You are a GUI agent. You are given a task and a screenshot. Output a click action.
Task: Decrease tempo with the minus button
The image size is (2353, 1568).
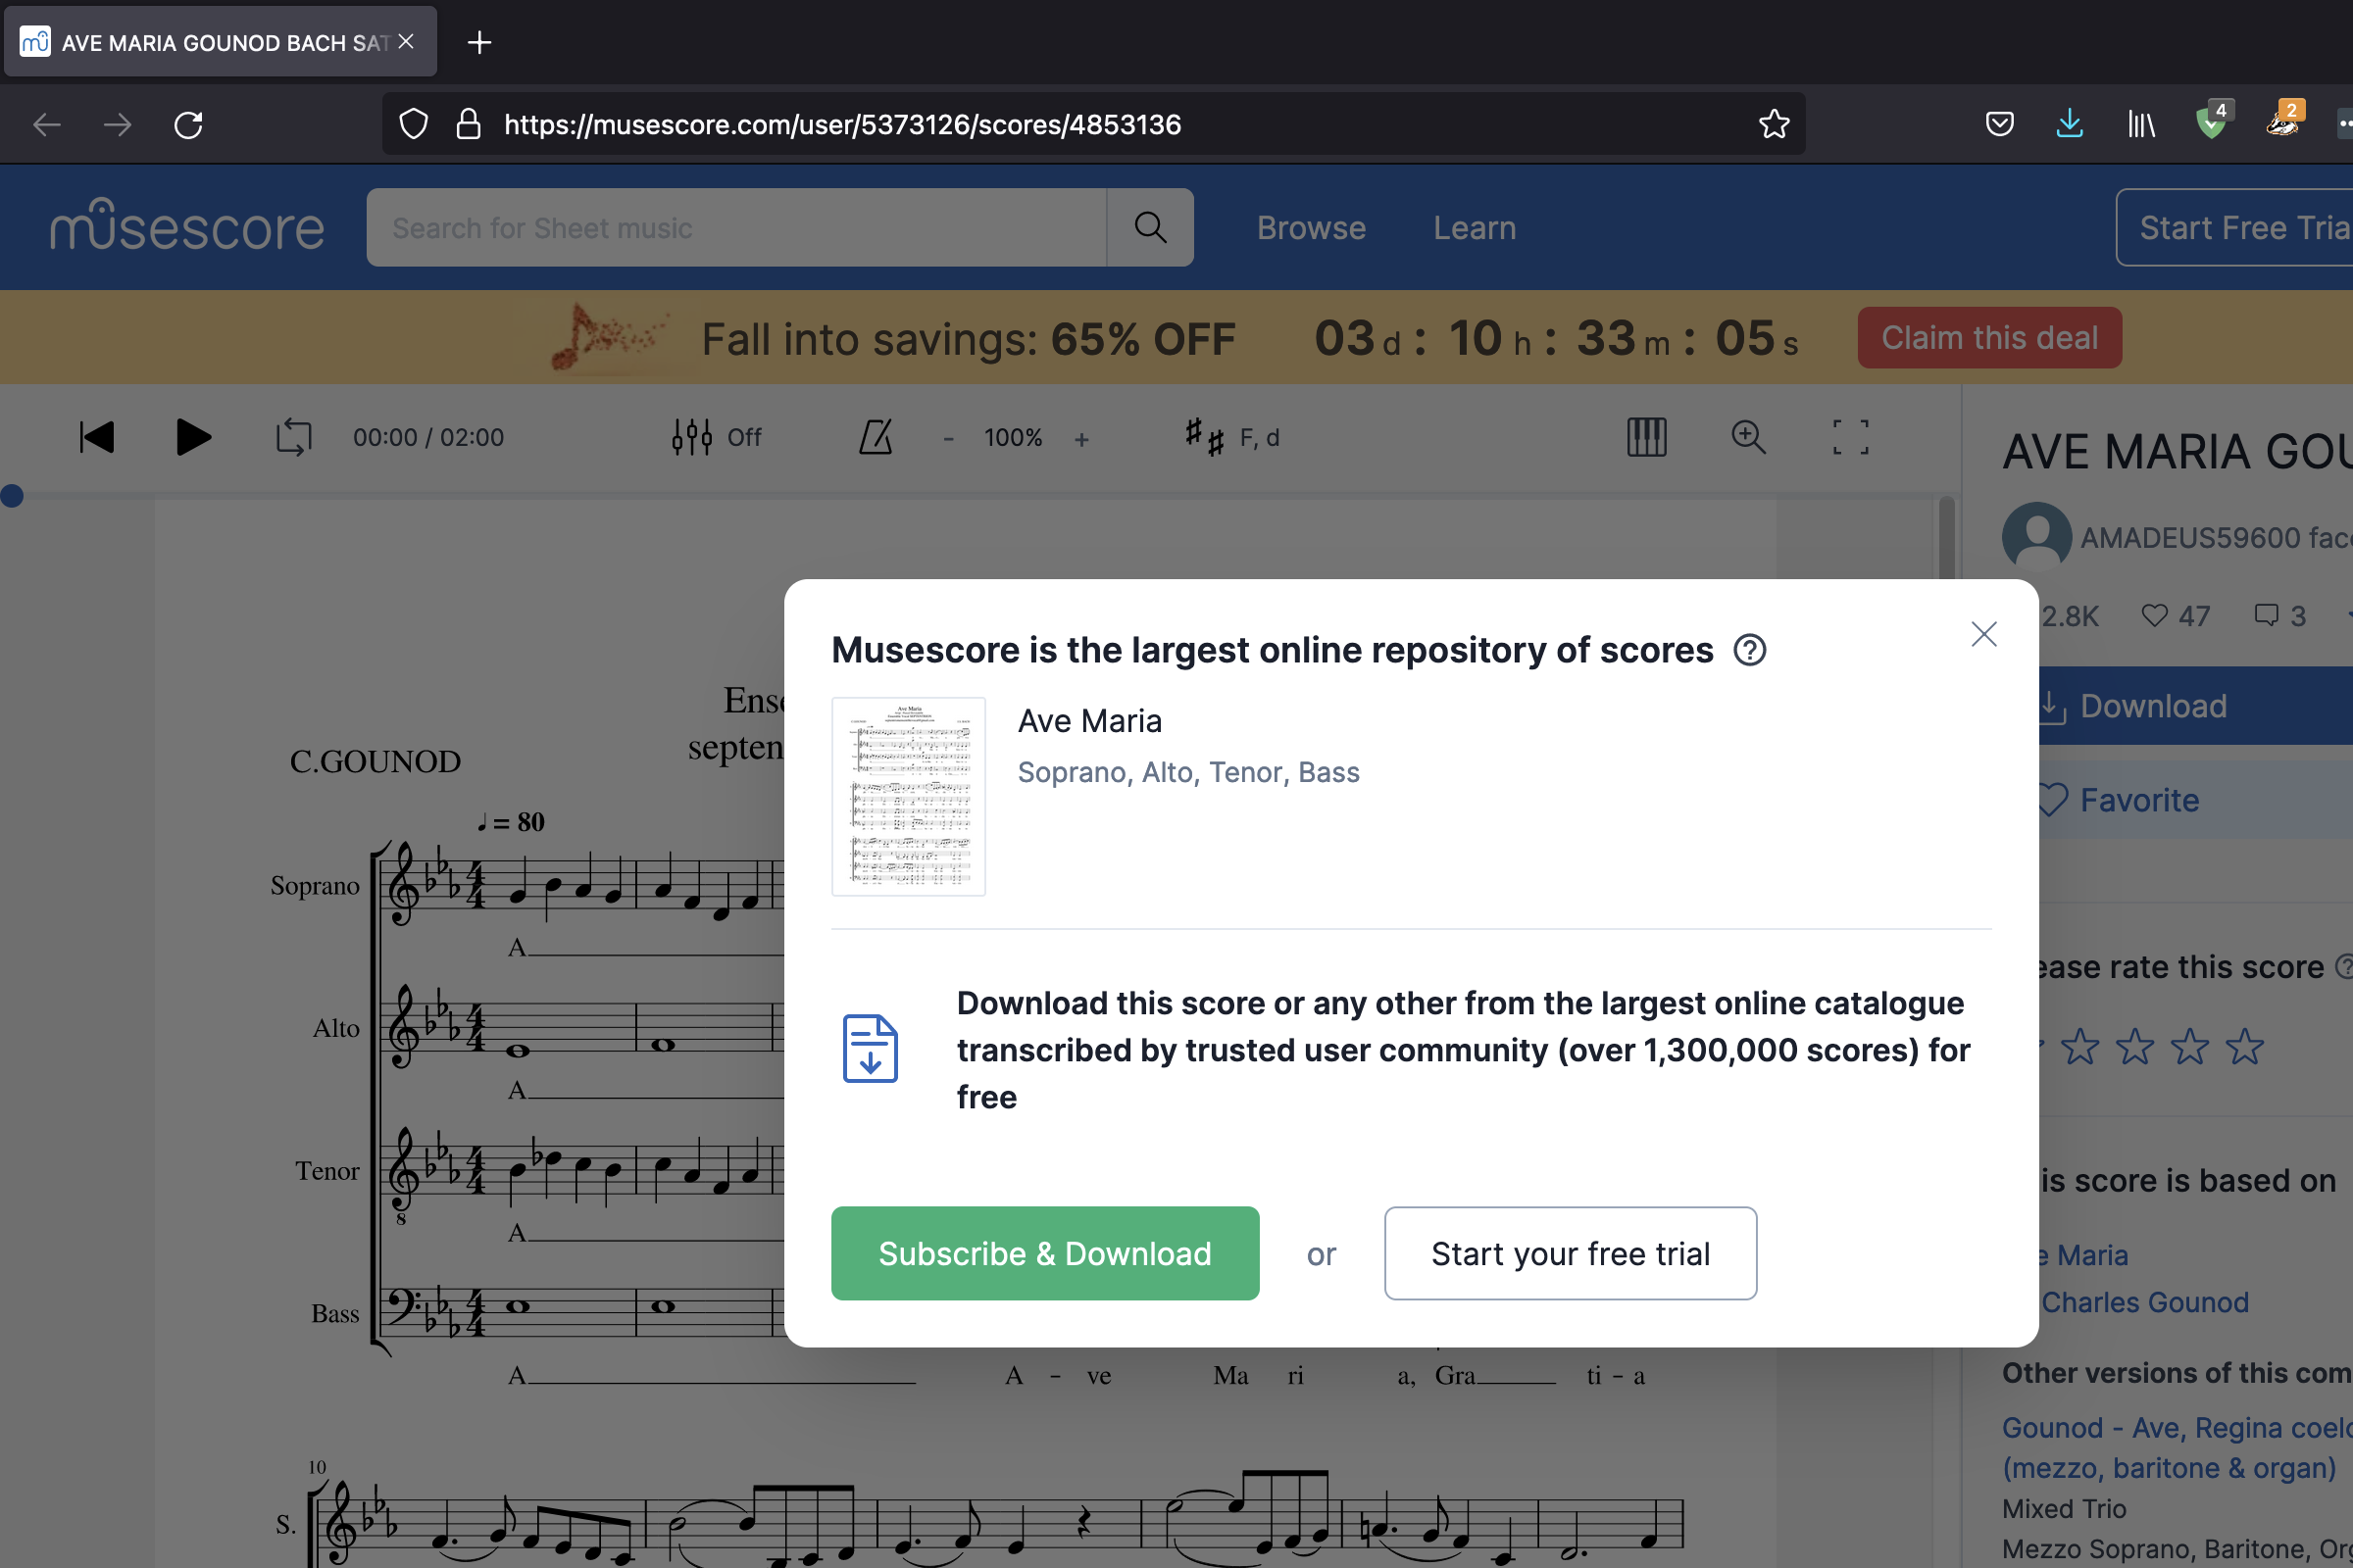(x=947, y=439)
